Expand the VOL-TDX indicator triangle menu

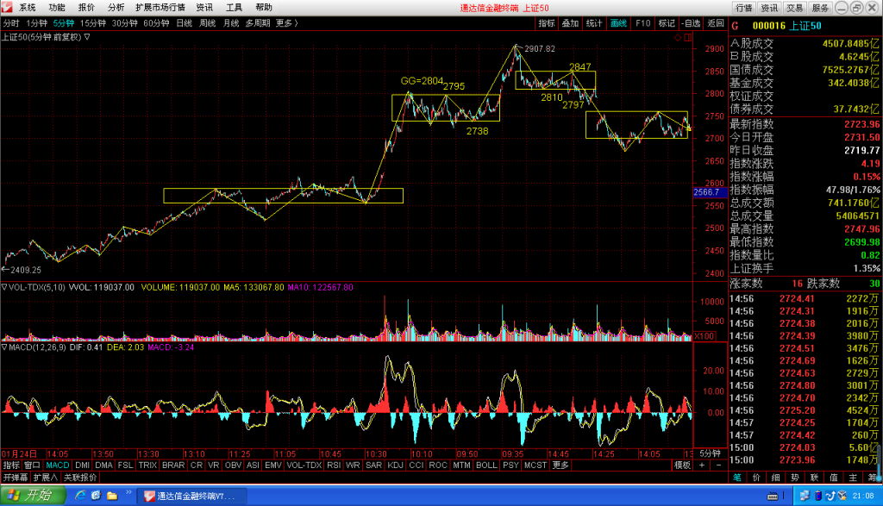click(4, 287)
